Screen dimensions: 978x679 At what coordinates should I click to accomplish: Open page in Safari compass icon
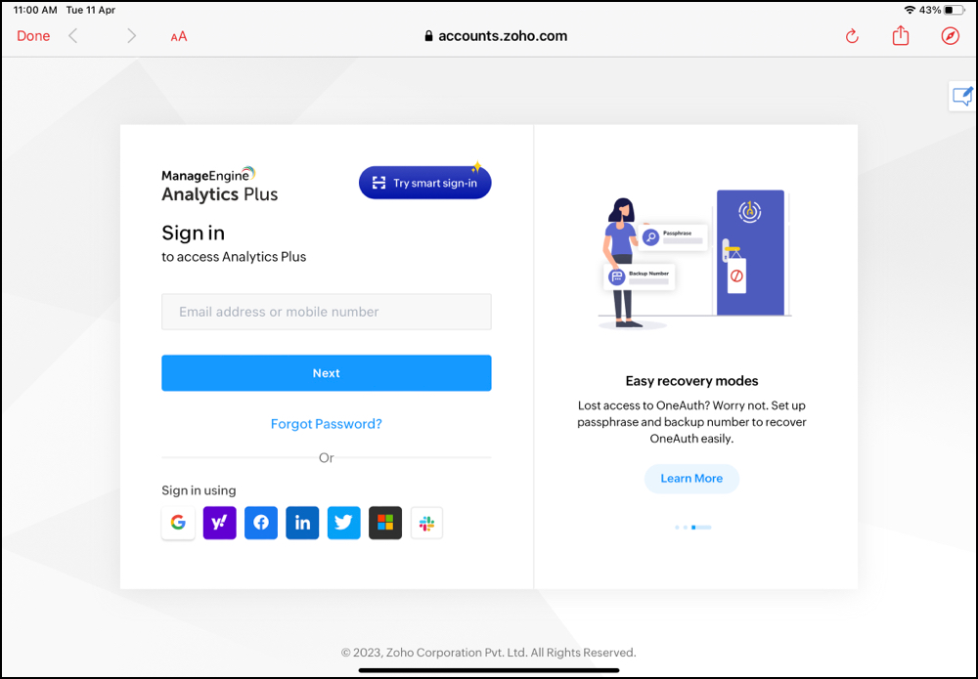(950, 36)
